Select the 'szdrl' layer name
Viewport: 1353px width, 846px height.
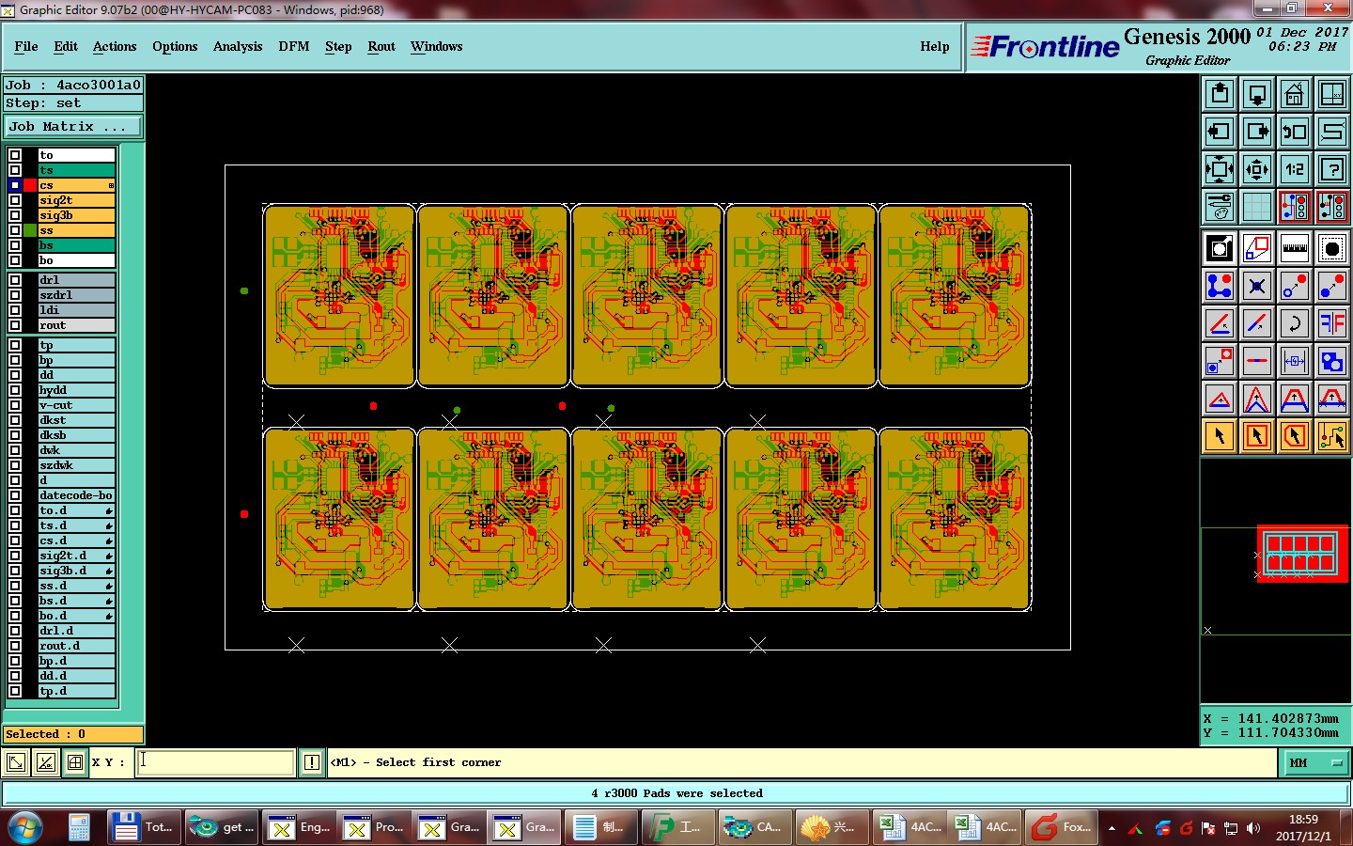[x=76, y=295]
